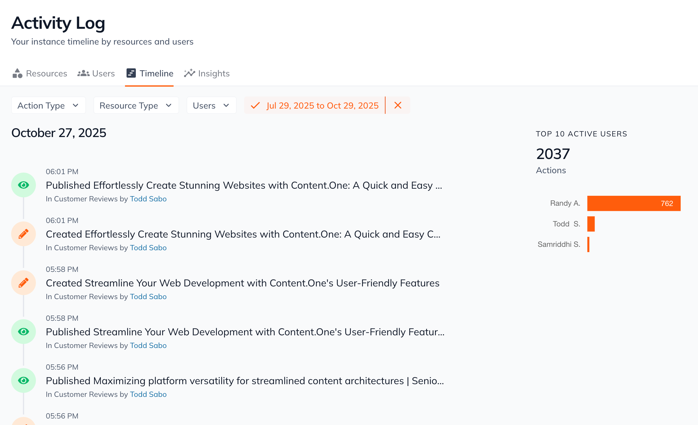Click the Users group icon
The width and height of the screenshot is (698, 425).
coord(83,73)
